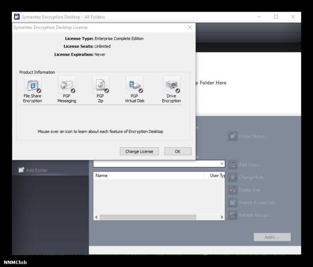Click the File Share Encryption product icon
Image resolution: width=313 pixels, height=267 pixels.
[33, 85]
